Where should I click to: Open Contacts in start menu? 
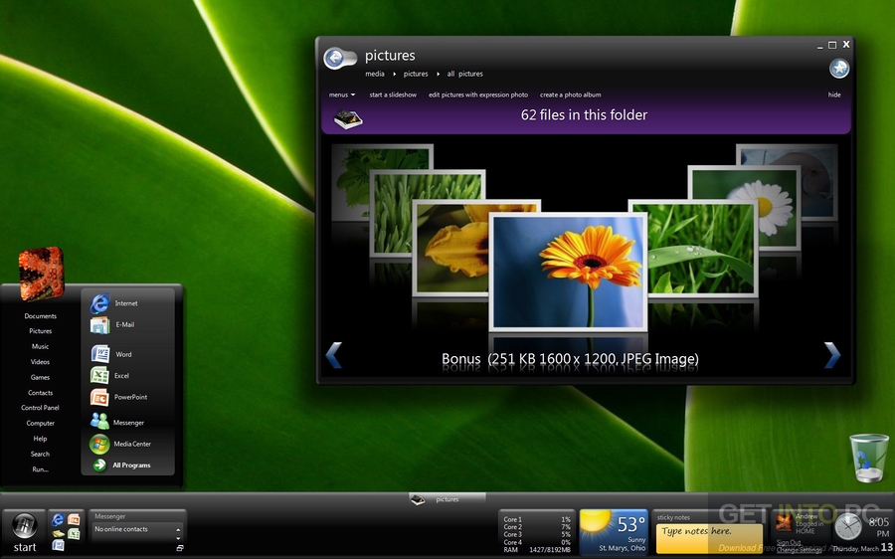[40, 393]
